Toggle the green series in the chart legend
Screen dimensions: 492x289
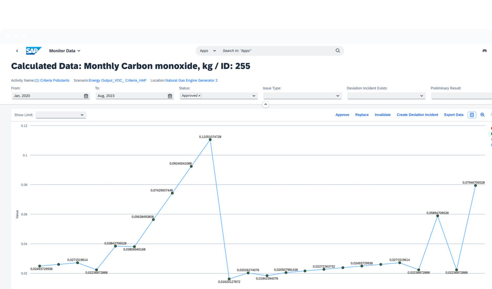(491, 134)
